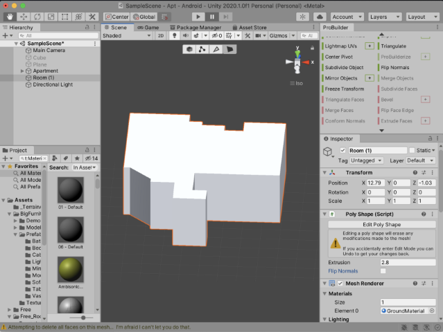
Task: Select ProBuilder face selection mode icon
Action: 229,49
